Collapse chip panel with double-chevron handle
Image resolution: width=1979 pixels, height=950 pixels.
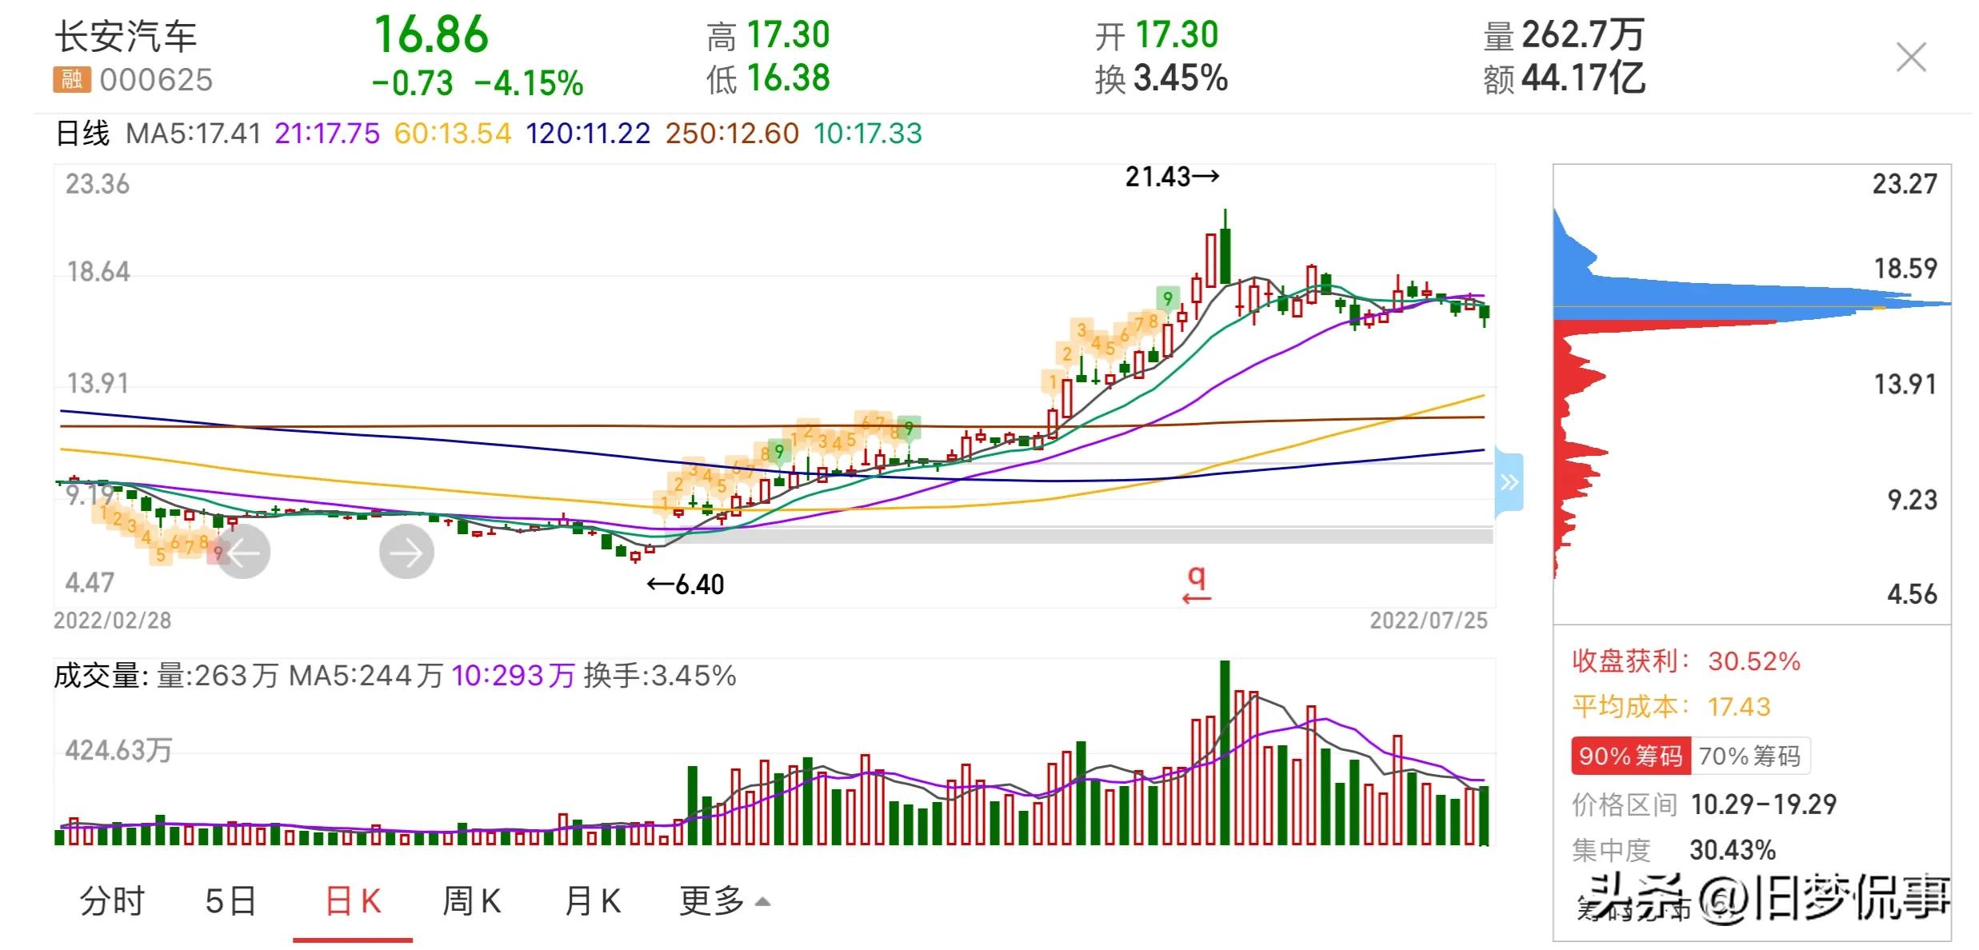click(1509, 482)
